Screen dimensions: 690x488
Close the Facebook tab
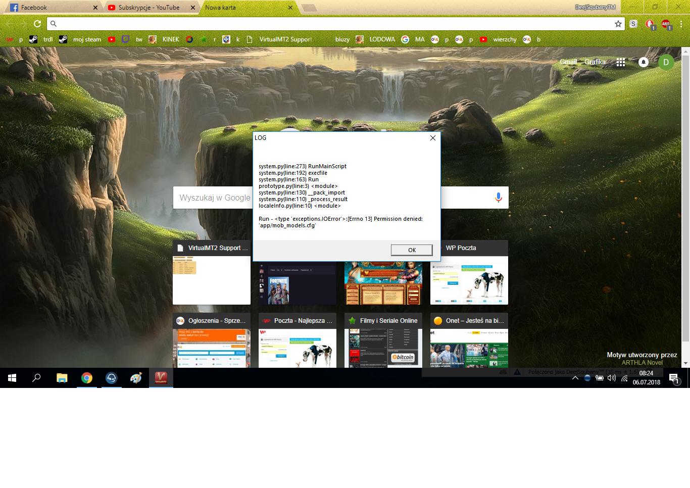click(x=95, y=8)
